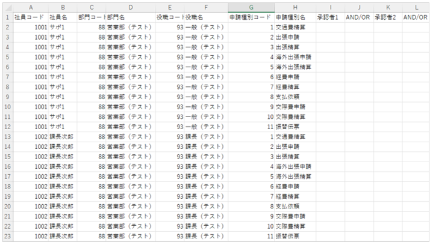Click the 交通費精算 cell in row 2

(294, 28)
